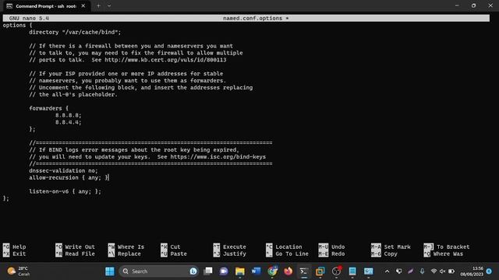Open the rightmost blue app taskbar icon
This screenshot has width=499, height=280.
pyautogui.click(x=369, y=271)
